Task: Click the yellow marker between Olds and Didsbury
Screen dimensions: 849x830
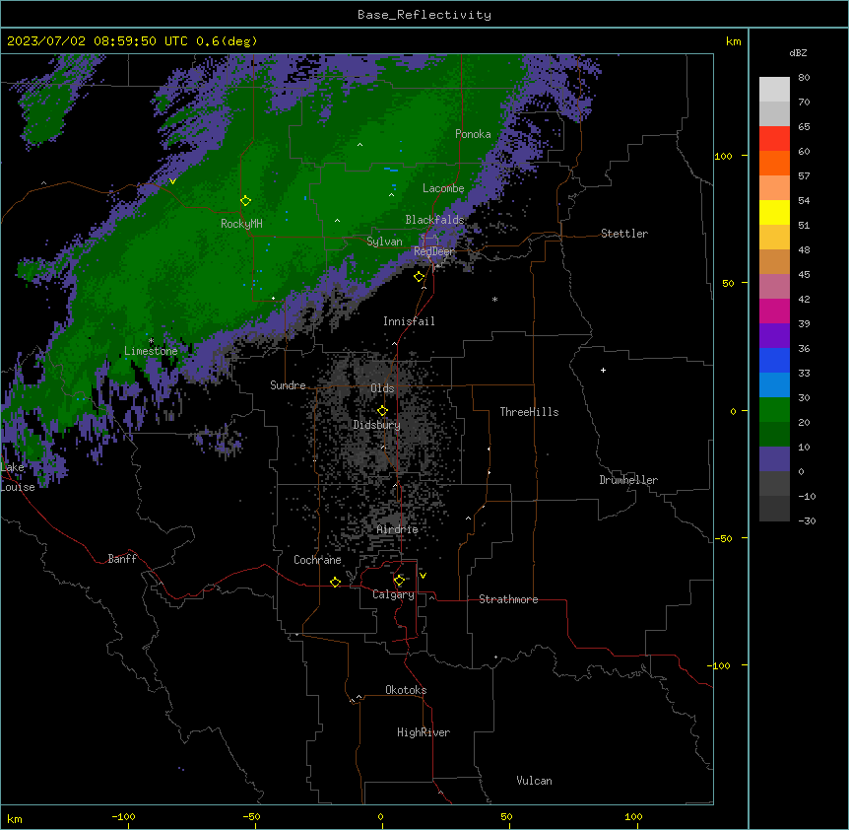Action: pyautogui.click(x=383, y=411)
